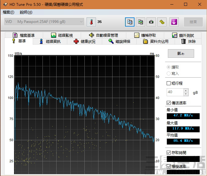
Task: Click the temperature thermometer icon
Action: click(x=91, y=22)
